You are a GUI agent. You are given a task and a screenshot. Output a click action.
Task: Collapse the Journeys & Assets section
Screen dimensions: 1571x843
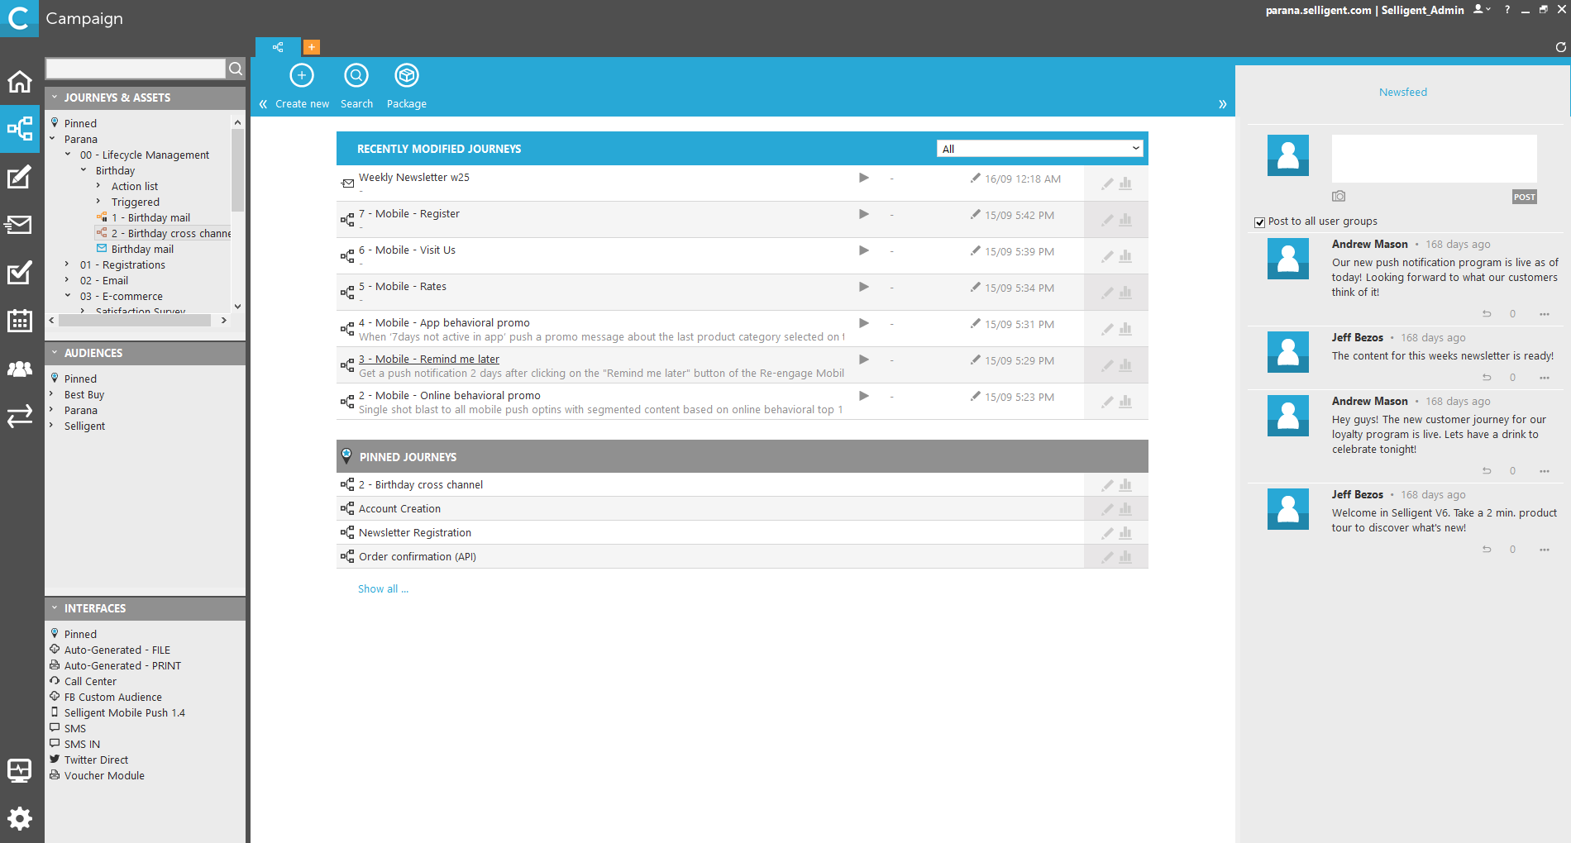[x=55, y=98]
